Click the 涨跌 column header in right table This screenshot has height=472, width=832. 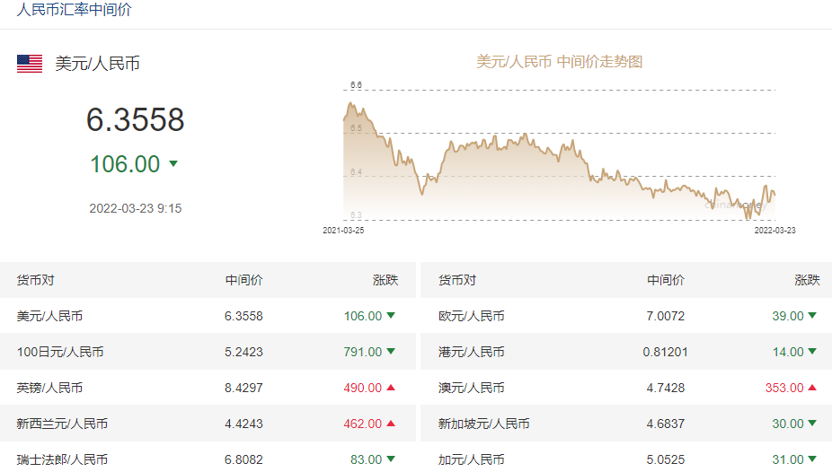[x=807, y=280]
